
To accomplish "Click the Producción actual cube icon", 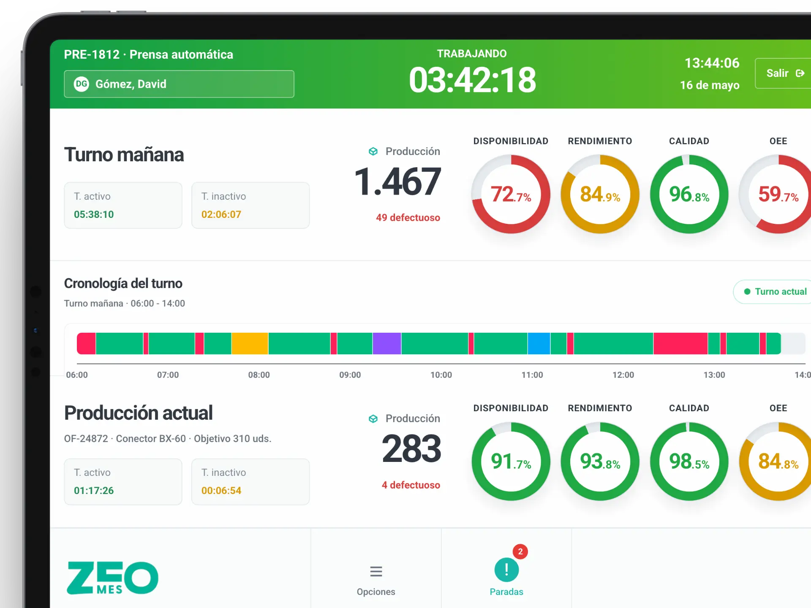I will point(373,419).
